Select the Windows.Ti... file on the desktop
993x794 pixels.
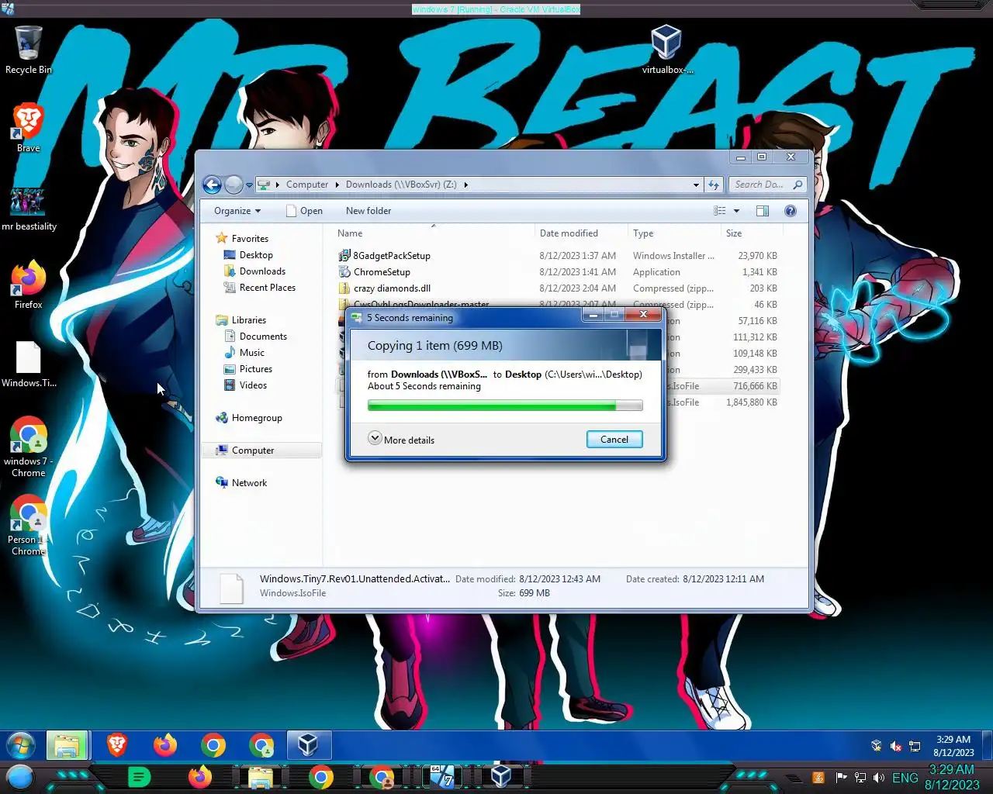(x=29, y=364)
